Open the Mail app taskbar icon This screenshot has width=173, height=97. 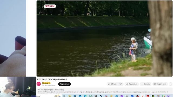pyautogui.click(x=80, y=96)
